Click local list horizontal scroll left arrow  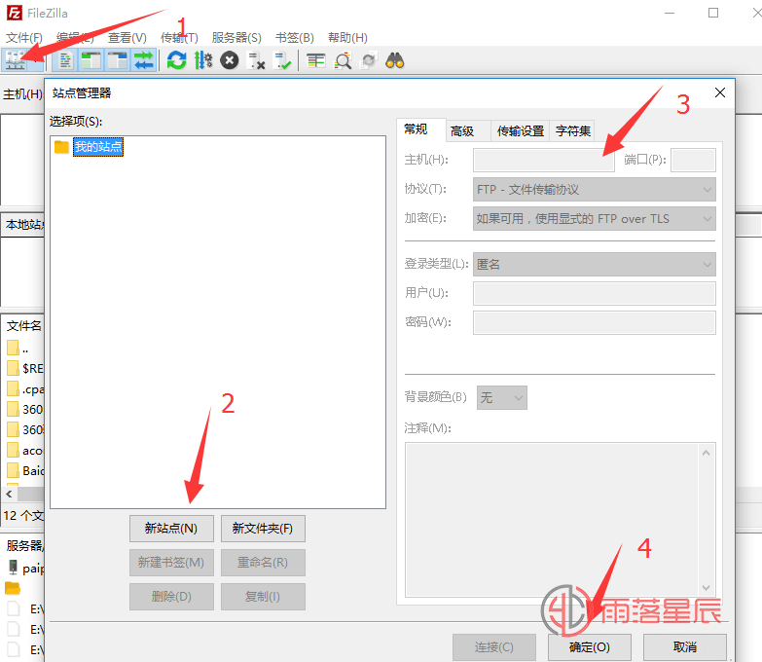[9, 494]
